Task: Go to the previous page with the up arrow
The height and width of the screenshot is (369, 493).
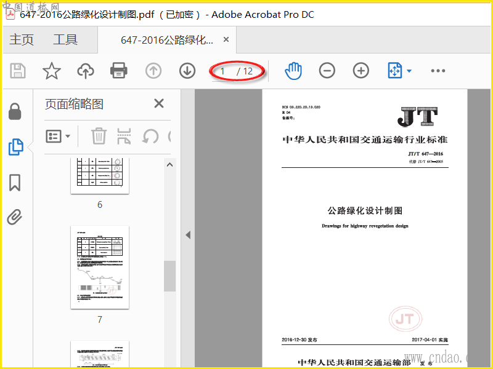Action: [153, 71]
